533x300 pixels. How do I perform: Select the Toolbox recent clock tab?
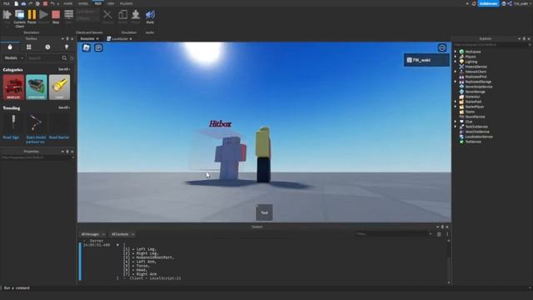(47, 47)
